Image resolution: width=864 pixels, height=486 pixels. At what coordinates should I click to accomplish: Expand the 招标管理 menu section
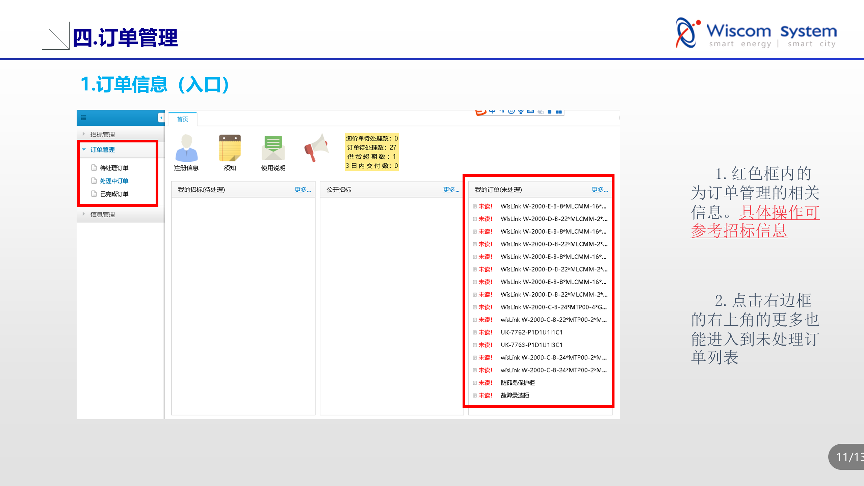coord(102,134)
